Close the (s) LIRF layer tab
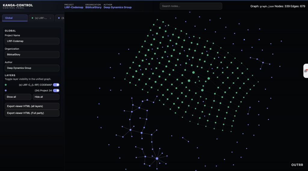 [x=50, y=18]
